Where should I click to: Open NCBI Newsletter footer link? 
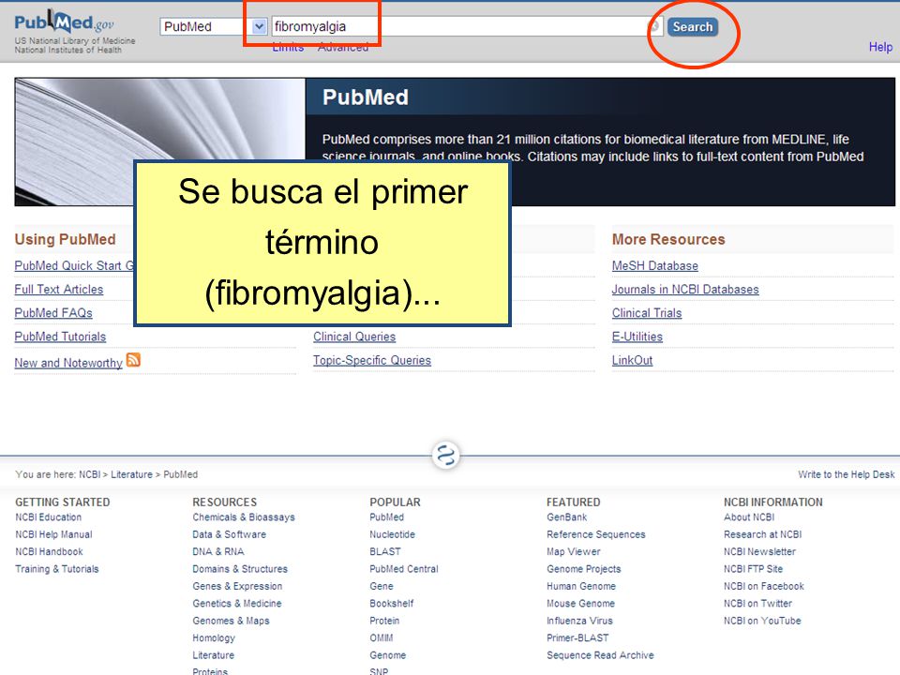[x=759, y=551]
